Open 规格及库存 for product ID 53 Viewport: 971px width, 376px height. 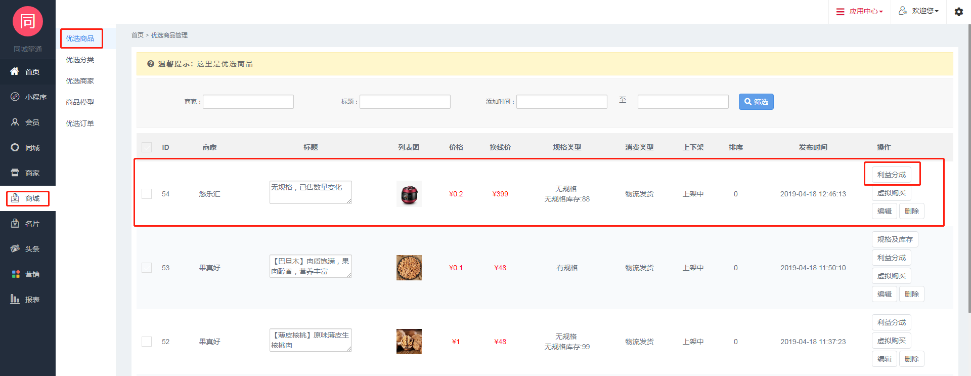[x=895, y=239]
